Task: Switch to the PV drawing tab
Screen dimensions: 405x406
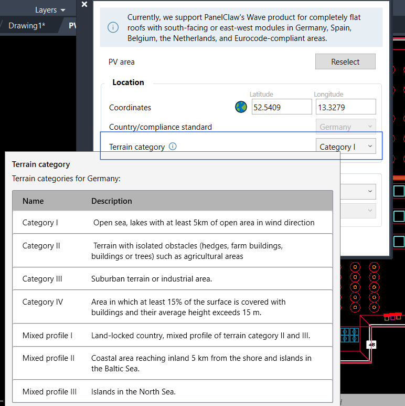Action: click(x=72, y=25)
